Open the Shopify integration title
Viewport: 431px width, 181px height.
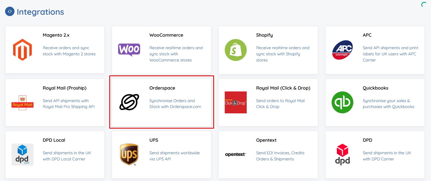[x=264, y=35]
